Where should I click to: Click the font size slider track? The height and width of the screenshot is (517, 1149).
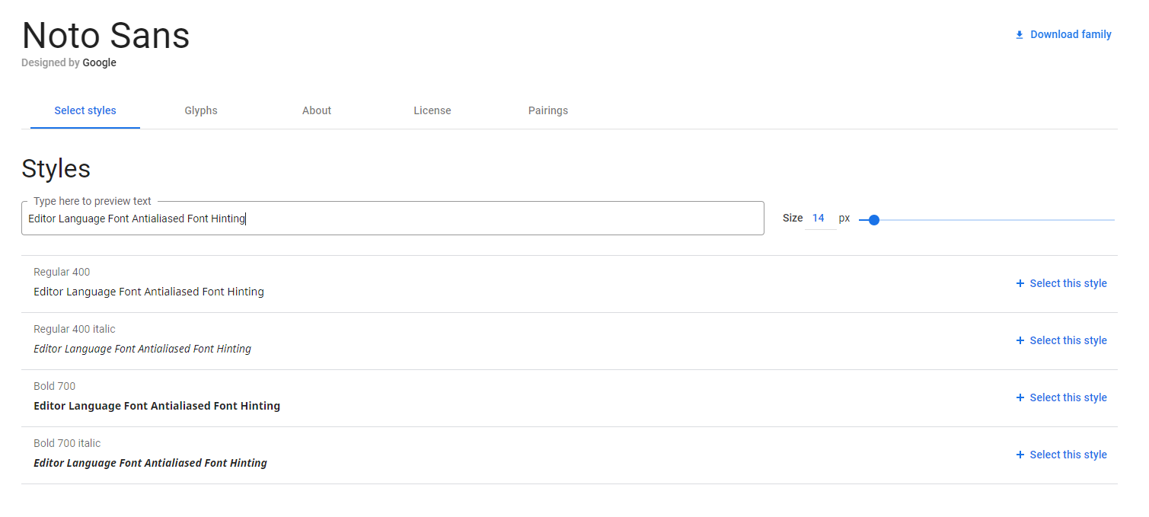click(987, 220)
